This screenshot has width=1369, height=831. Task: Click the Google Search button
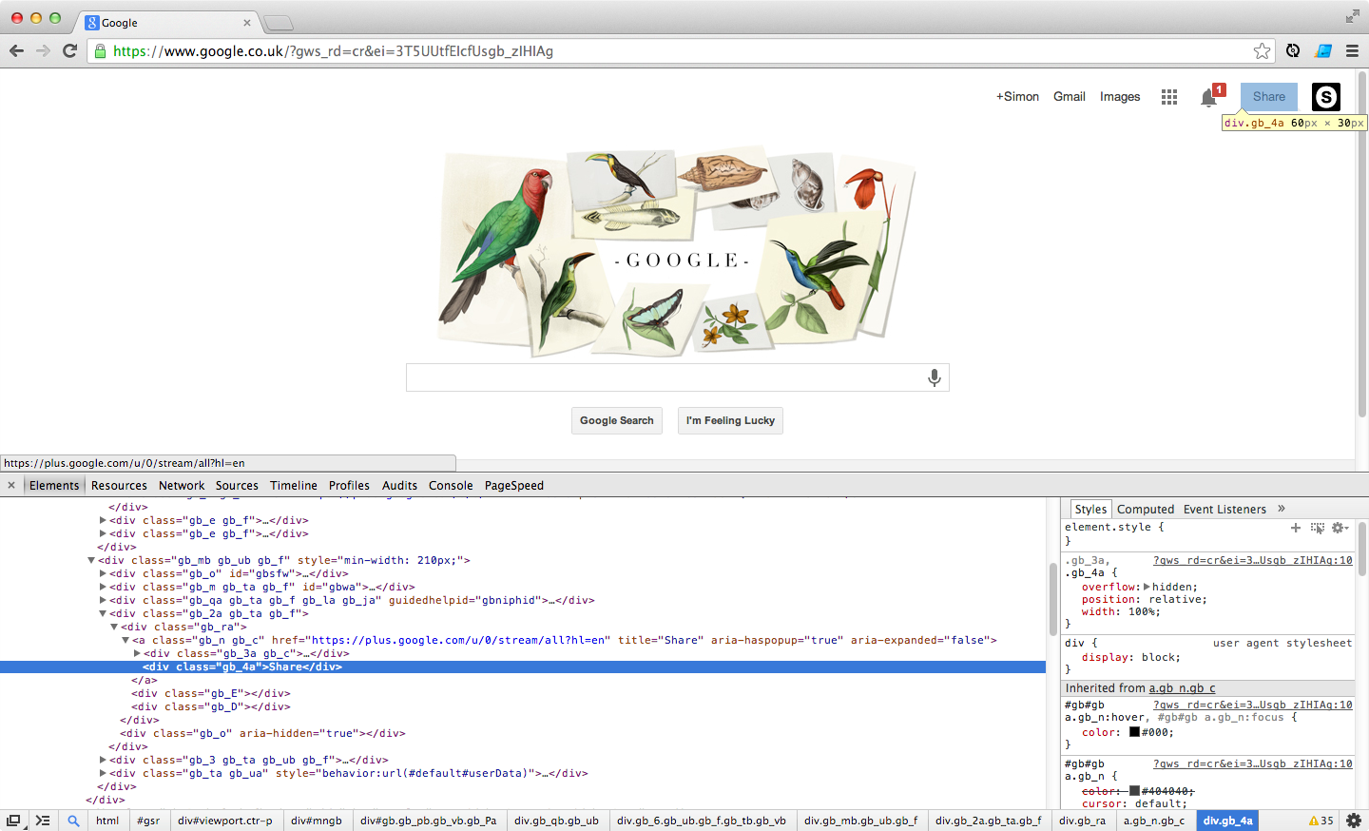pos(617,420)
